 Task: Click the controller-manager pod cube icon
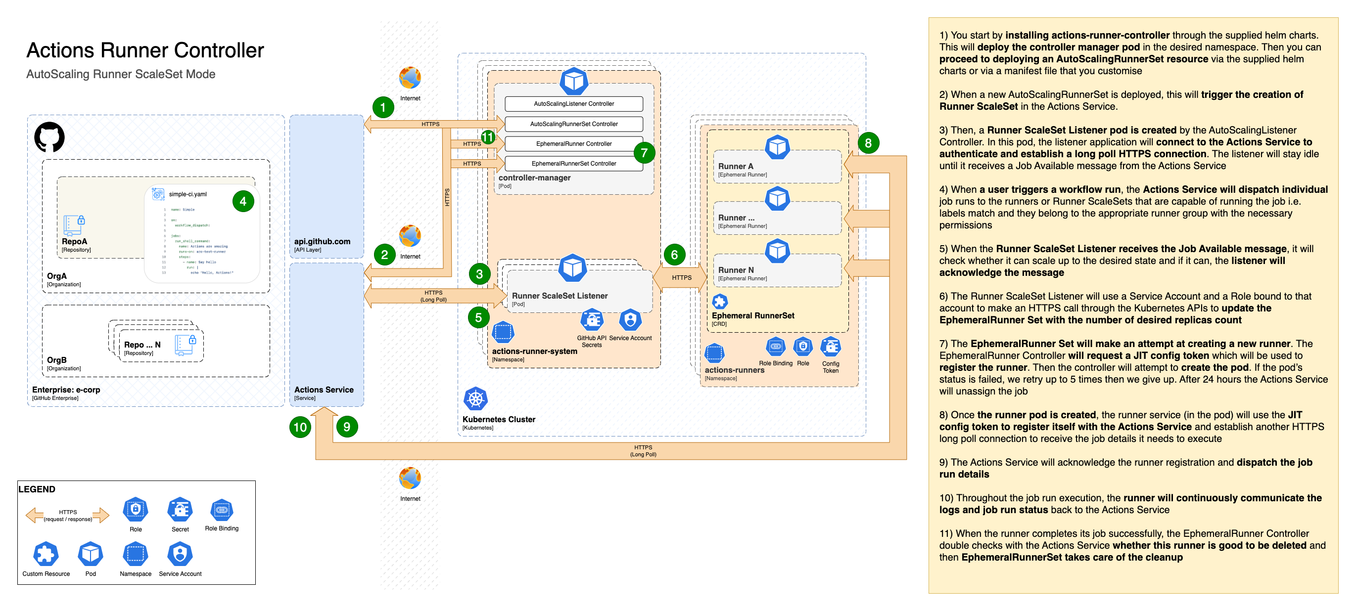573,82
